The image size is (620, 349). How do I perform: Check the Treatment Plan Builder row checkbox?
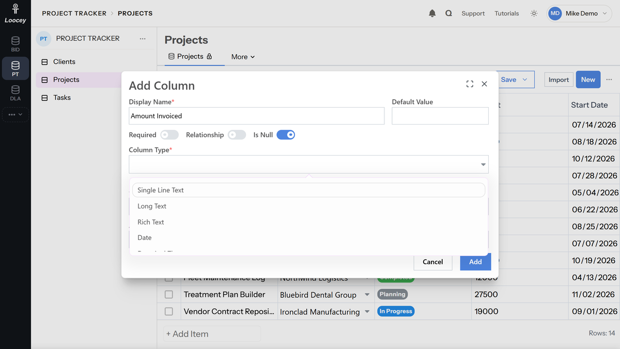[169, 295]
